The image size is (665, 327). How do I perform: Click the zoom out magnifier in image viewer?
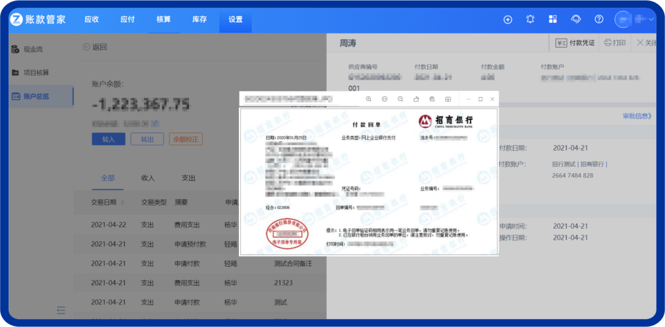click(x=400, y=99)
